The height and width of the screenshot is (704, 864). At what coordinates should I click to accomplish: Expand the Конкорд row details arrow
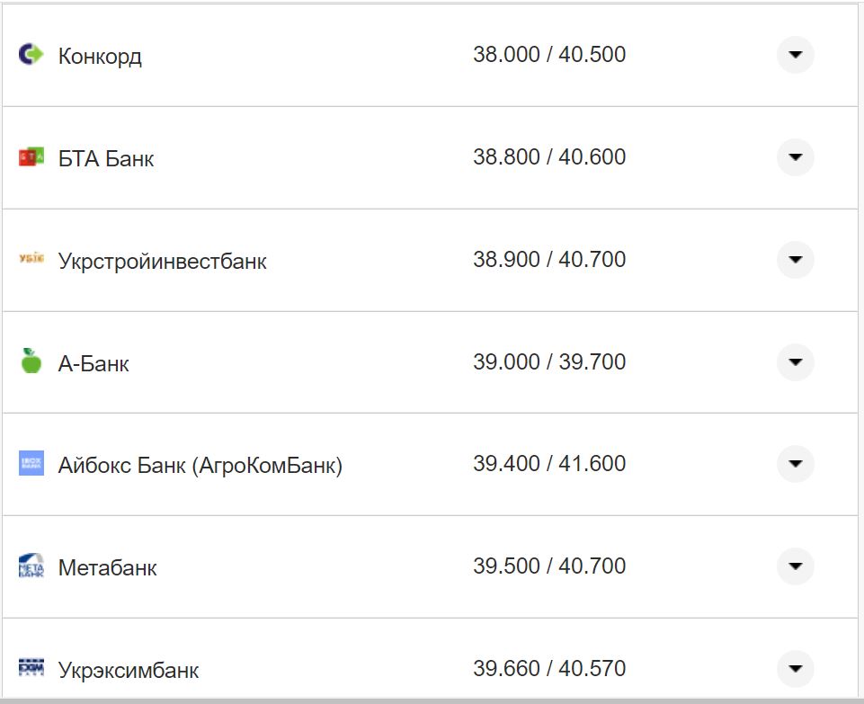(x=795, y=55)
